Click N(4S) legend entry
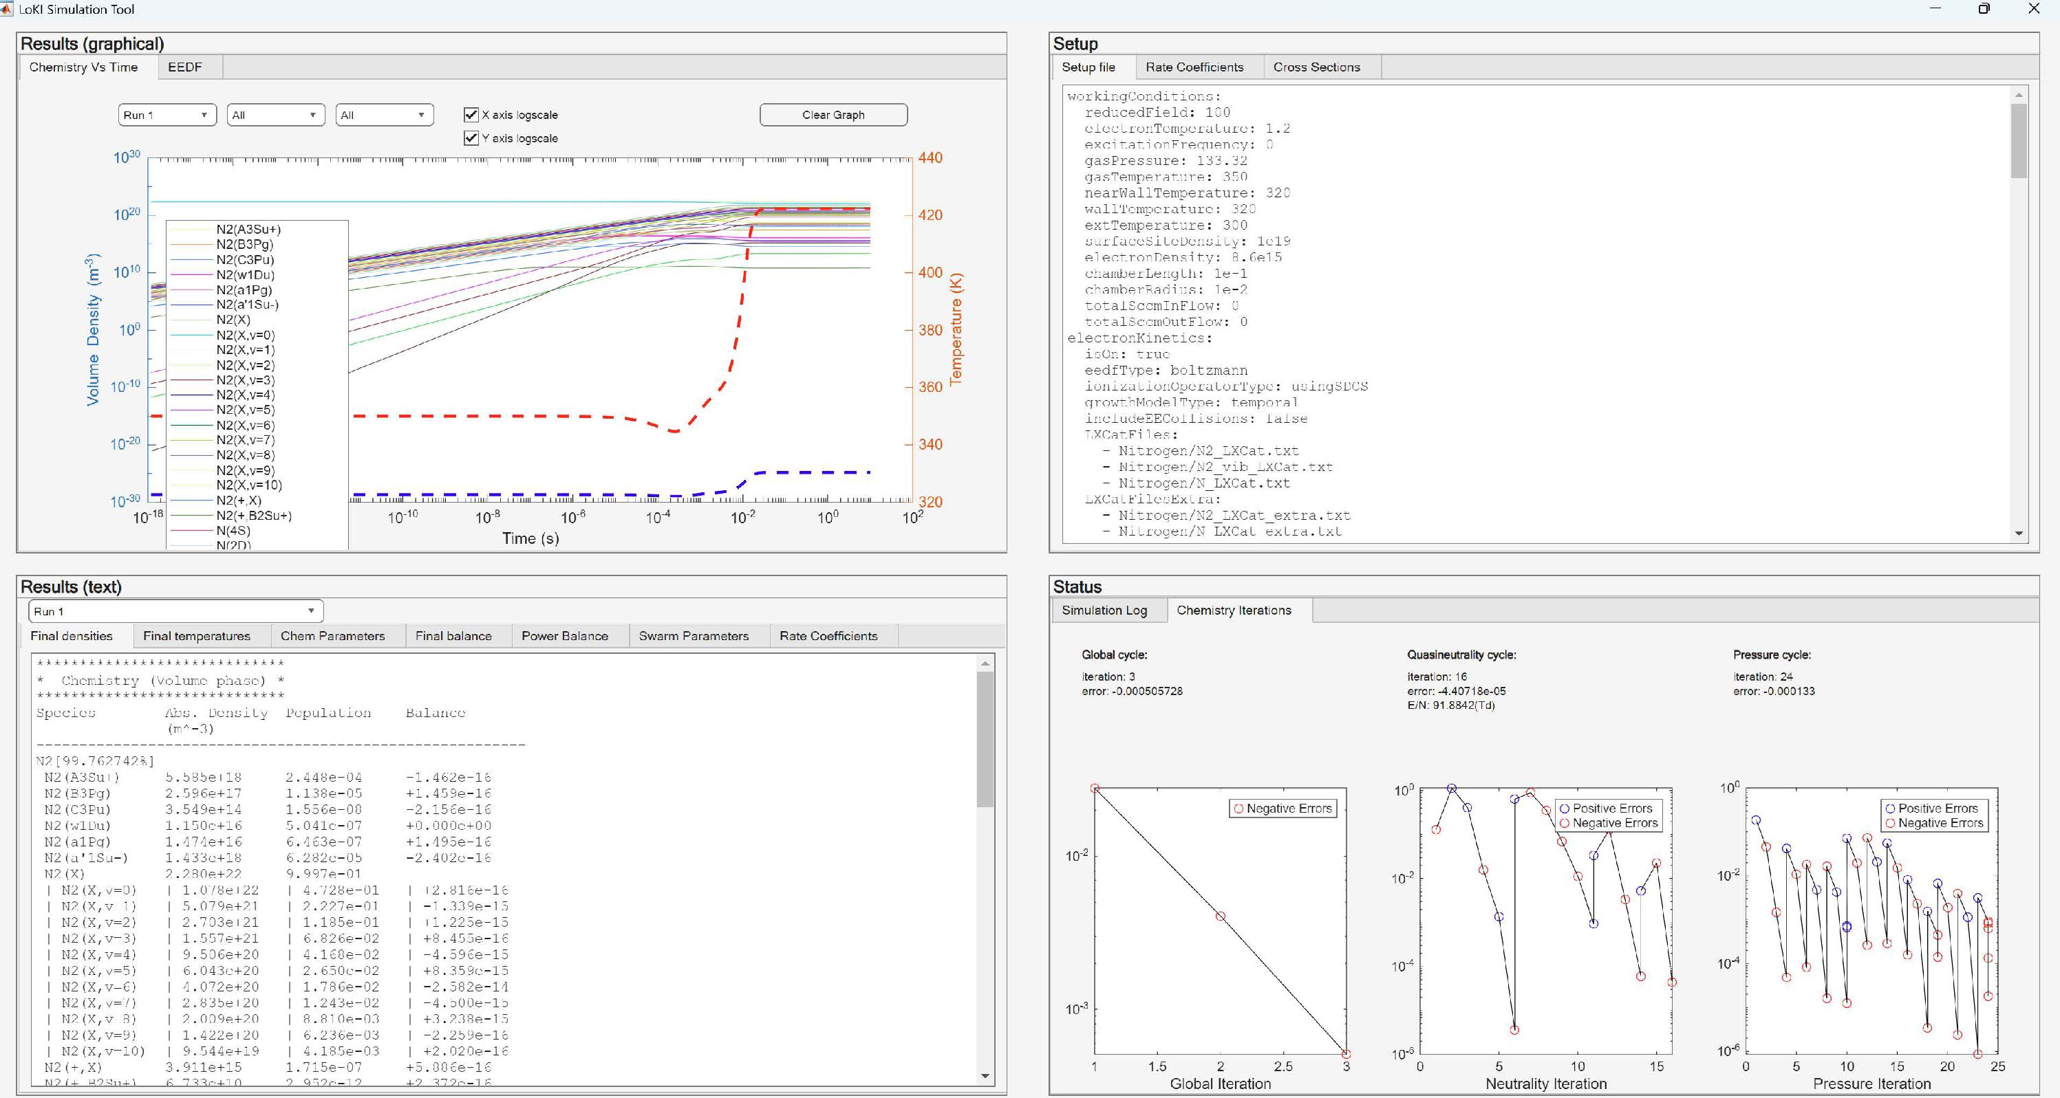This screenshot has width=2060, height=1098. click(233, 531)
